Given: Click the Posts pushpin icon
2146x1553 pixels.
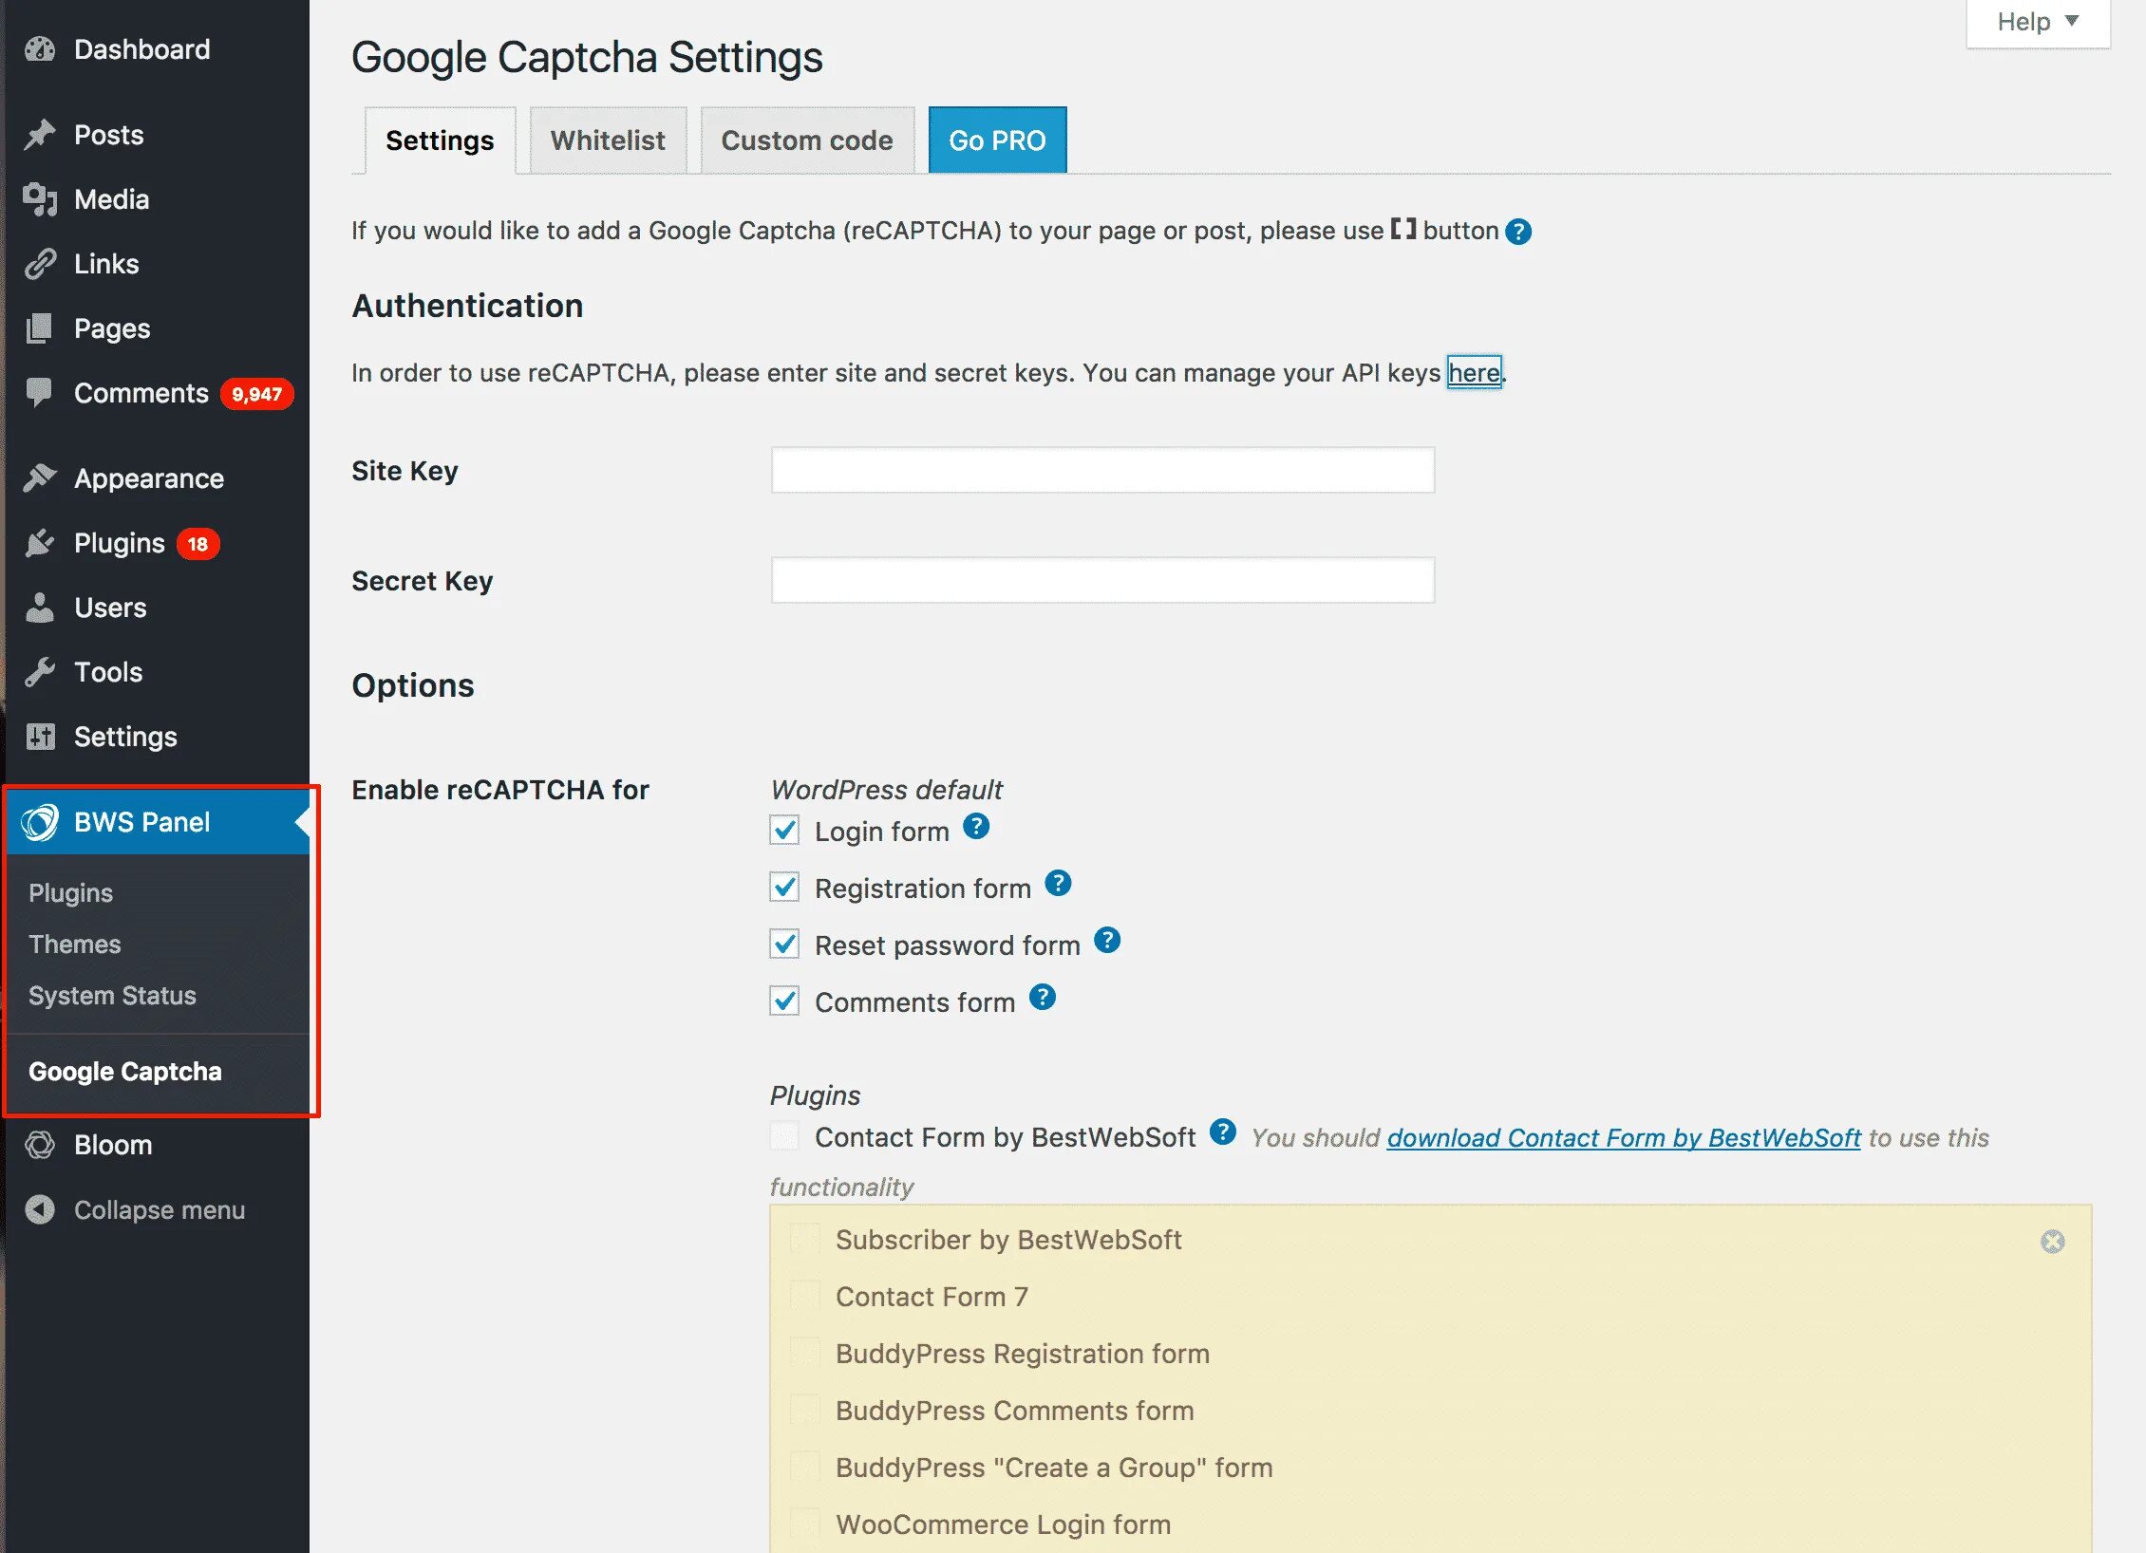Looking at the screenshot, I should (x=40, y=135).
